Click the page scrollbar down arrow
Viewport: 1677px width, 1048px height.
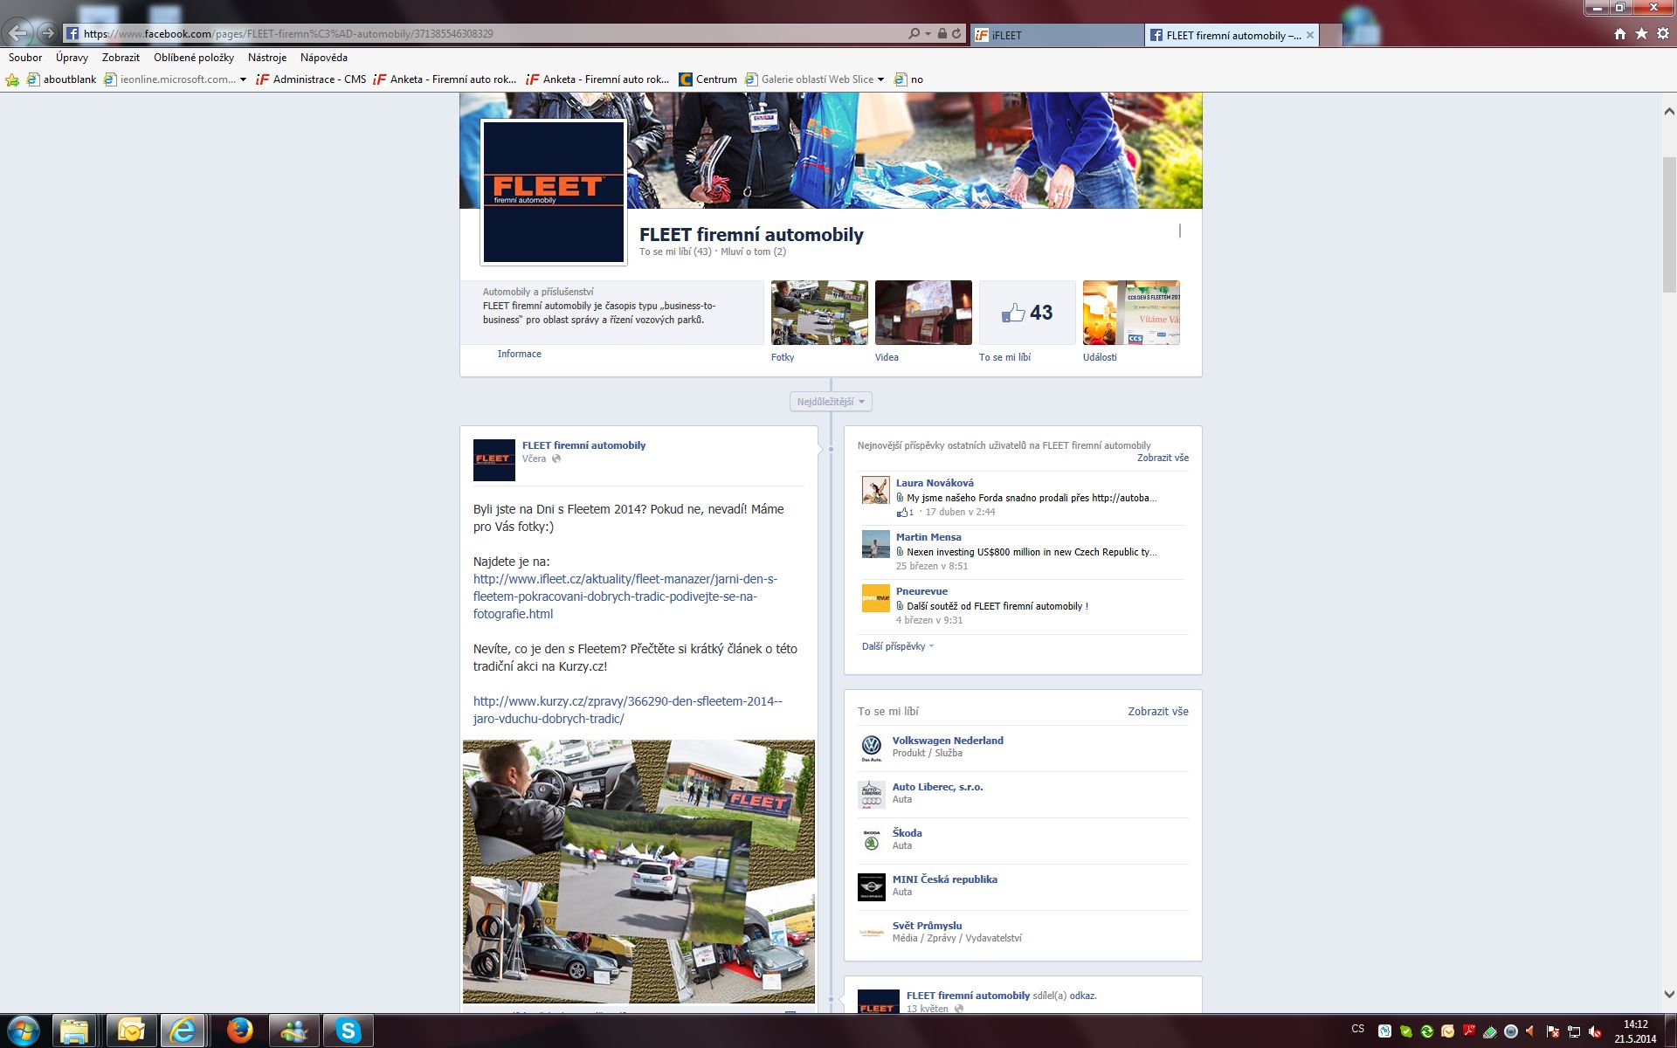click(1669, 994)
